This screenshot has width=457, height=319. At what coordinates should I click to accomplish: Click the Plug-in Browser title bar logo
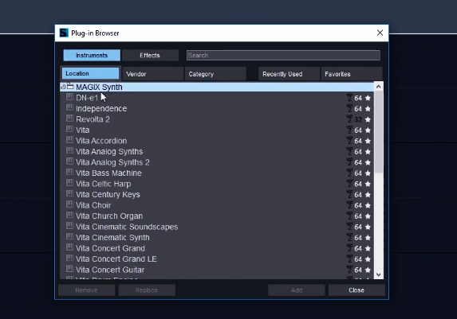pyautogui.click(x=64, y=33)
